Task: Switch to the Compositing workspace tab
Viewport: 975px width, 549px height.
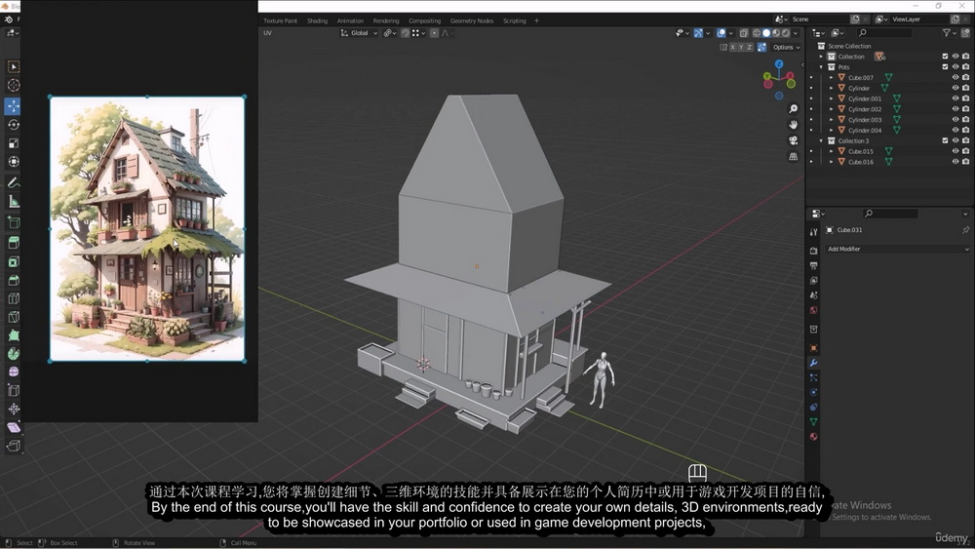Action: point(425,20)
